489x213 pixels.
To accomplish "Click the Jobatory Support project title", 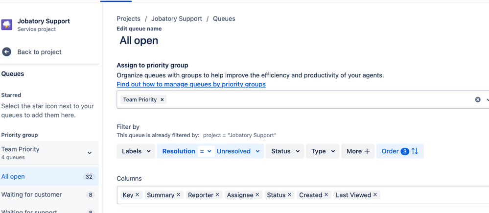I will coord(44,21).
